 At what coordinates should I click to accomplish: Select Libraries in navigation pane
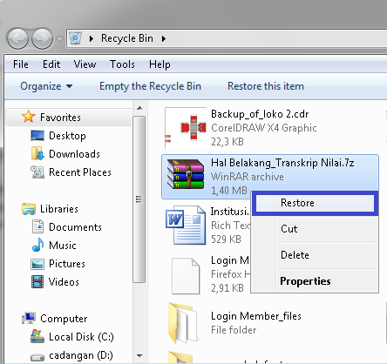coord(59,209)
